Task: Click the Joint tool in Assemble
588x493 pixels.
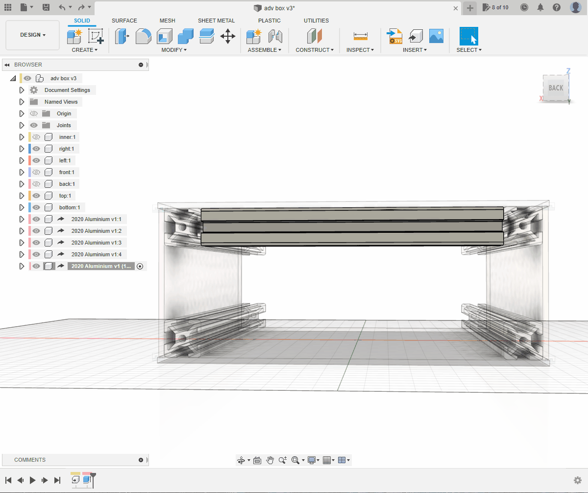Action: [276, 36]
